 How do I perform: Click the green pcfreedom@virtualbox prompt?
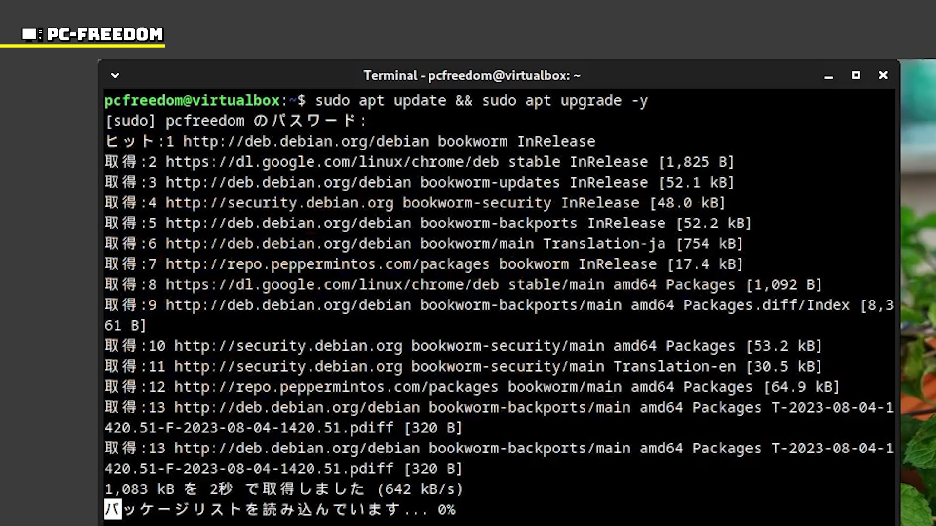[x=192, y=101]
